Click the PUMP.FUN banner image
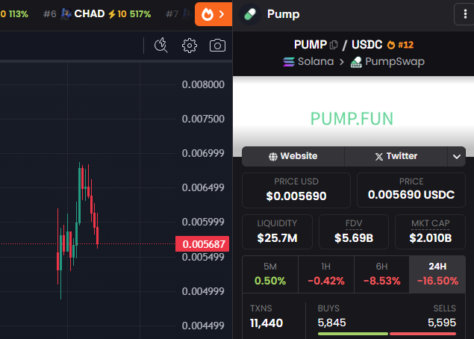The height and width of the screenshot is (339, 474). click(x=353, y=116)
